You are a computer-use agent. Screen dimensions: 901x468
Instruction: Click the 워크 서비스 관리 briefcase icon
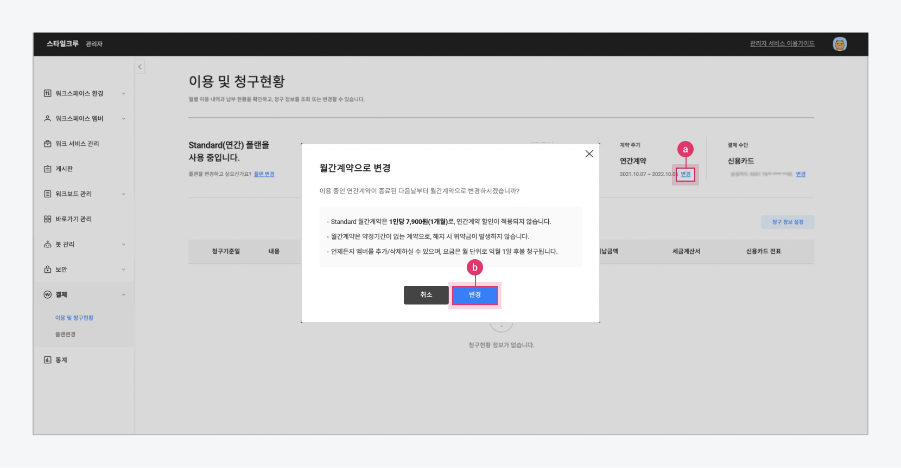(x=48, y=144)
